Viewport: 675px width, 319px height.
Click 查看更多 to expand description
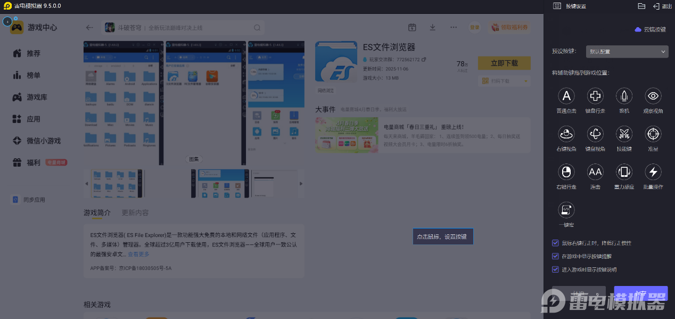139,255
